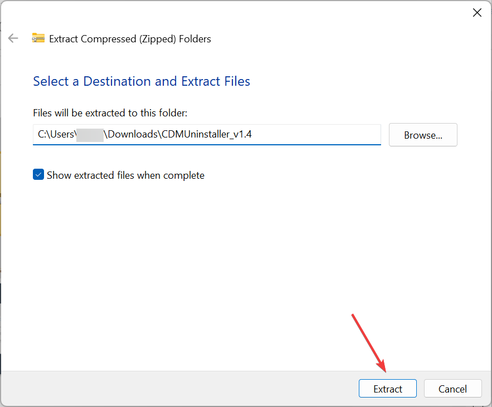Screen dimensions: 492x407
Task: Click the 'Extract Compressed (Zipped) Folders' title text
Action: point(130,39)
